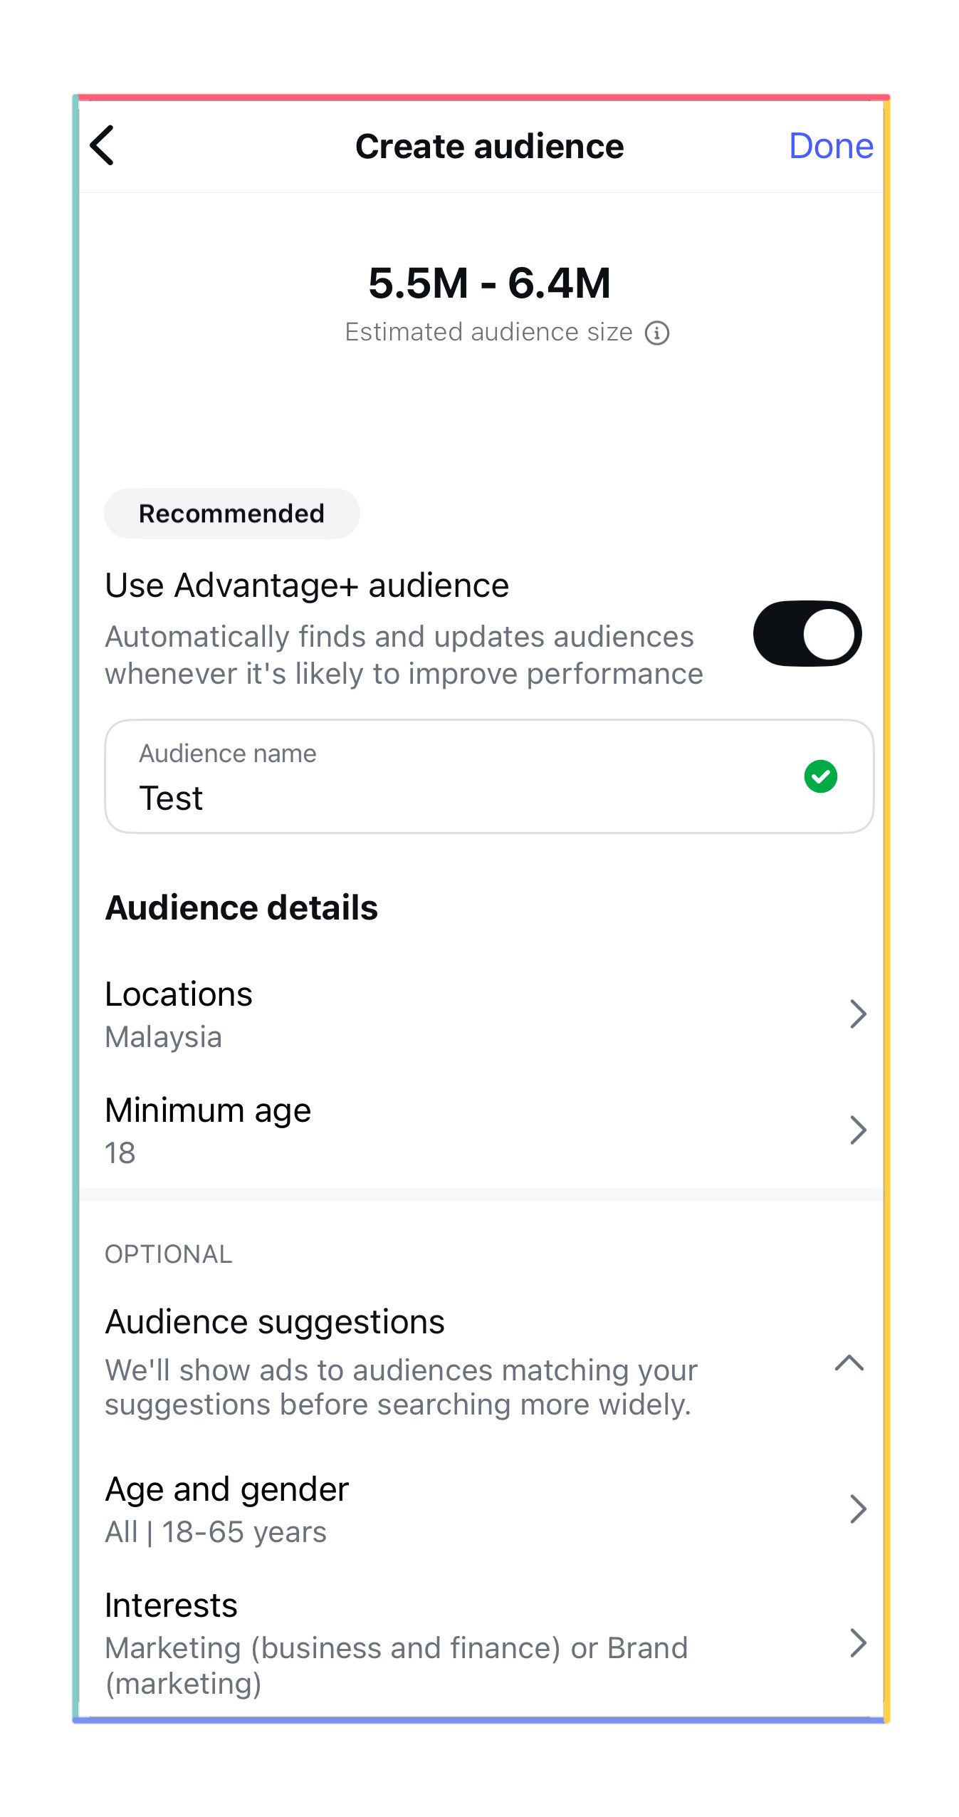Select the Minimum age 18 row
Image resolution: width=959 pixels, height=1817 pixels.
481,1130
